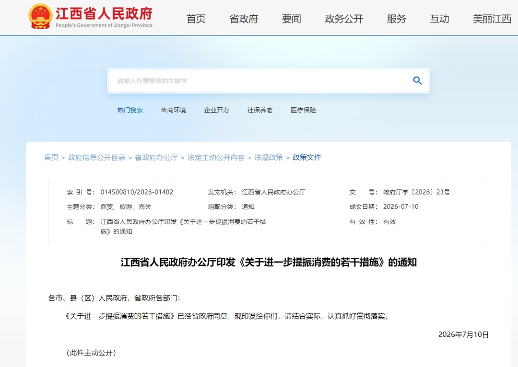The height and width of the screenshot is (367, 518).
Task: Open the 服务 navigation menu item
Action: pyautogui.click(x=397, y=19)
